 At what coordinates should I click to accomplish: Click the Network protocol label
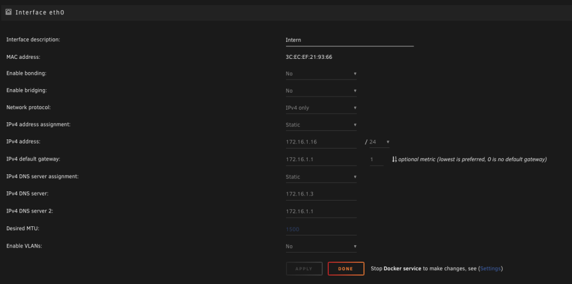point(29,107)
